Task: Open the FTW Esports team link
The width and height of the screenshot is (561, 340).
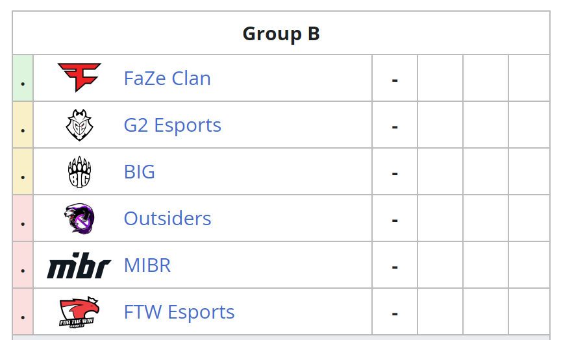Action: pyautogui.click(x=179, y=312)
